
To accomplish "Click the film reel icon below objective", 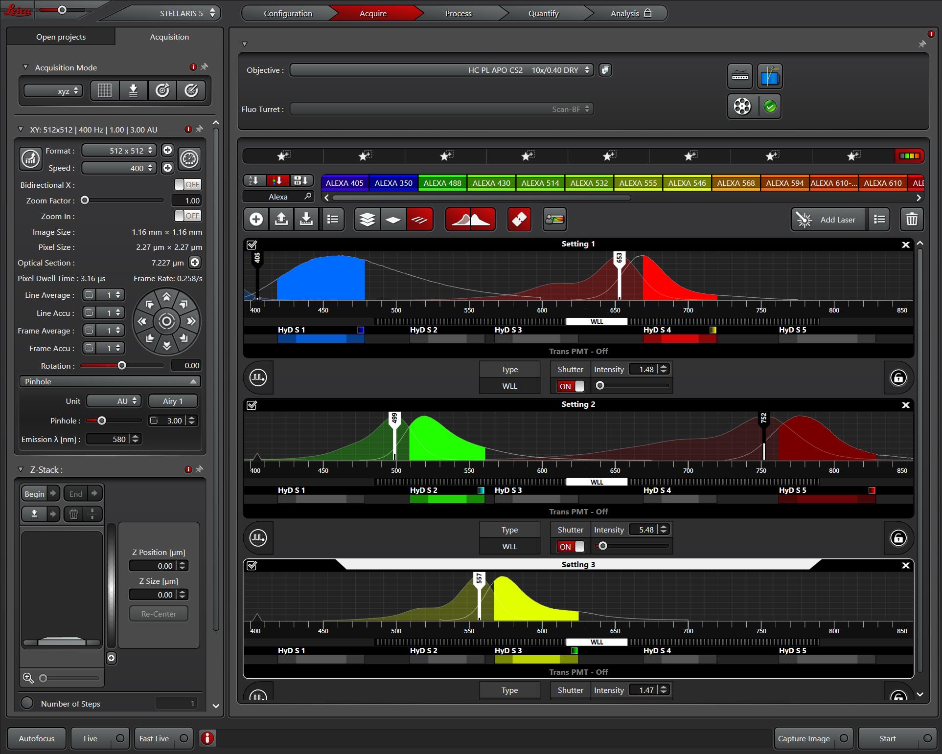I will pos(742,106).
